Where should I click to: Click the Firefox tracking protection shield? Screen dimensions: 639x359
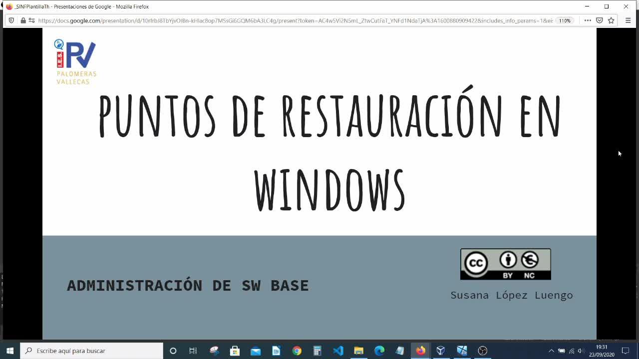tap(11, 20)
